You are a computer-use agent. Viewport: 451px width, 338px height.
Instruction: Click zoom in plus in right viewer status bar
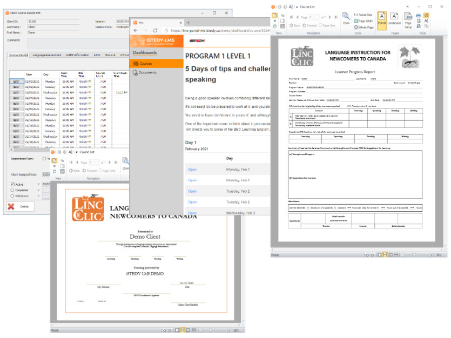click(x=432, y=255)
